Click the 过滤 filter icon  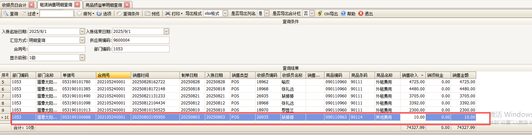[24, 13]
